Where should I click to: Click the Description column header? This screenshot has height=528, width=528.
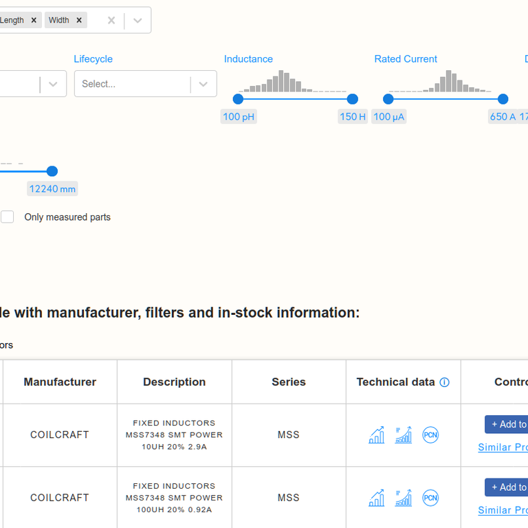(x=175, y=382)
